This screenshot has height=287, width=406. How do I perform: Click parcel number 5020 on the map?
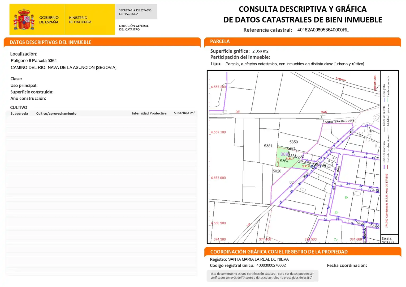277,171
